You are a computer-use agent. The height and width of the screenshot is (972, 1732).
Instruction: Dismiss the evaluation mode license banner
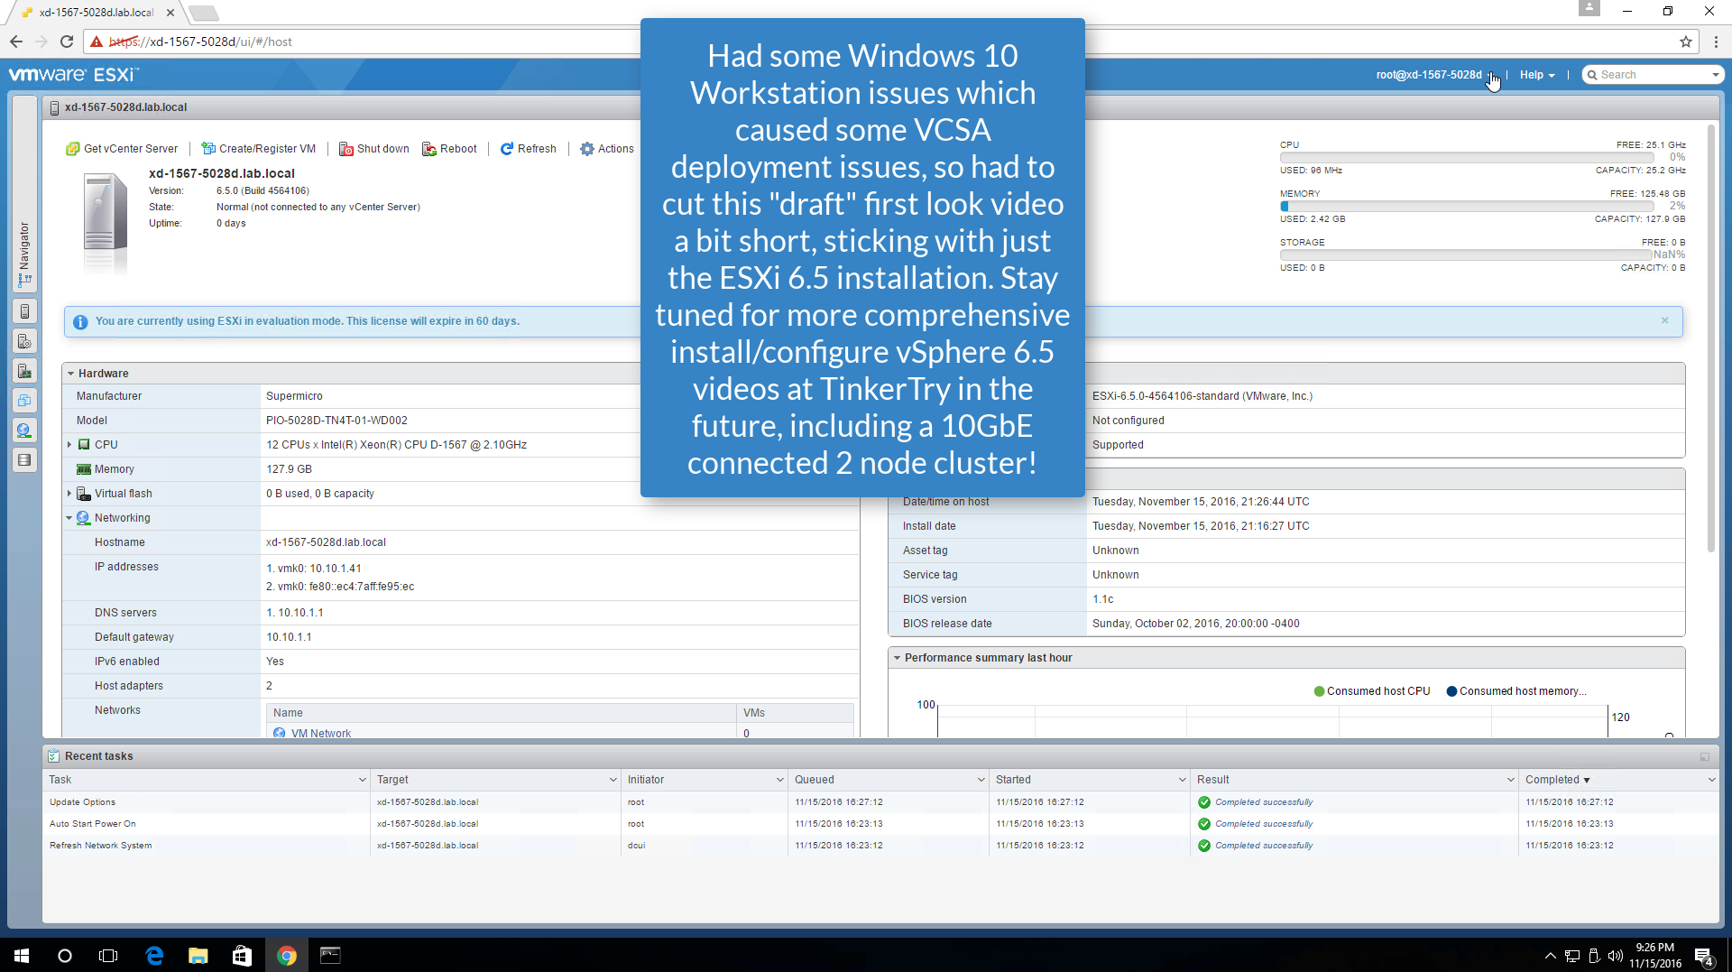1665,320
